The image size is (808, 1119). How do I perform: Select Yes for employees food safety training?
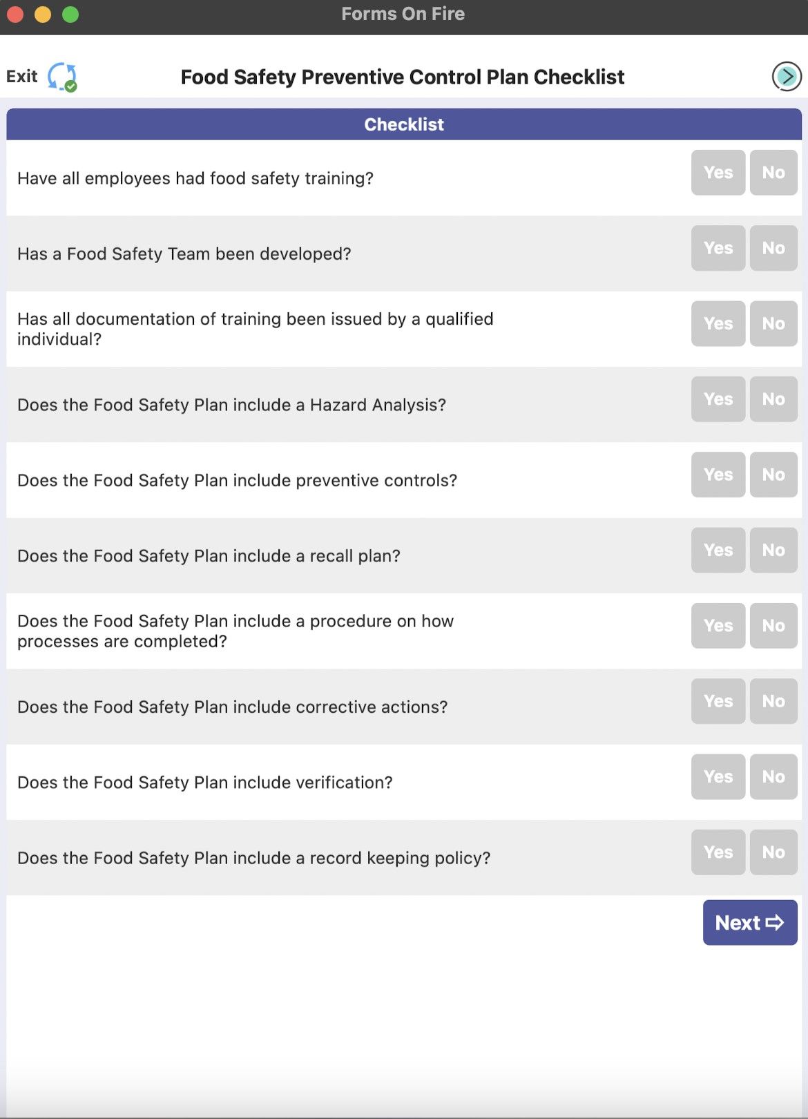718,173
